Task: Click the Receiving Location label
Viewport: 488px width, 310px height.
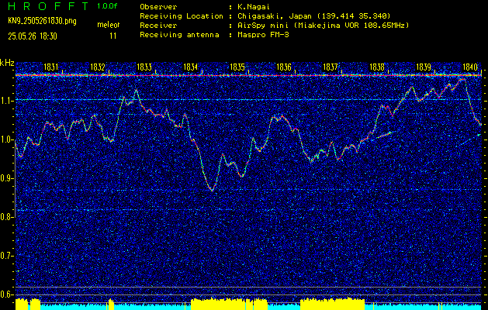Action: click(182, 16)
